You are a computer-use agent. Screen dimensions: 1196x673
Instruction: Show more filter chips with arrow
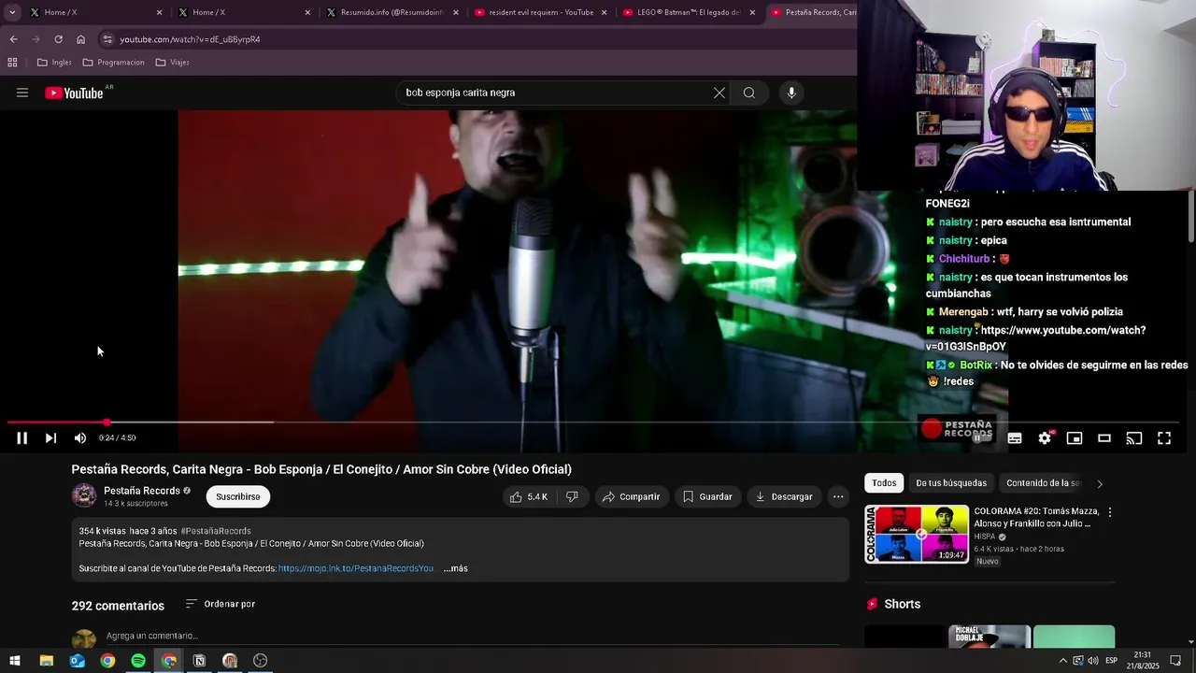(x=1100, y=483)
